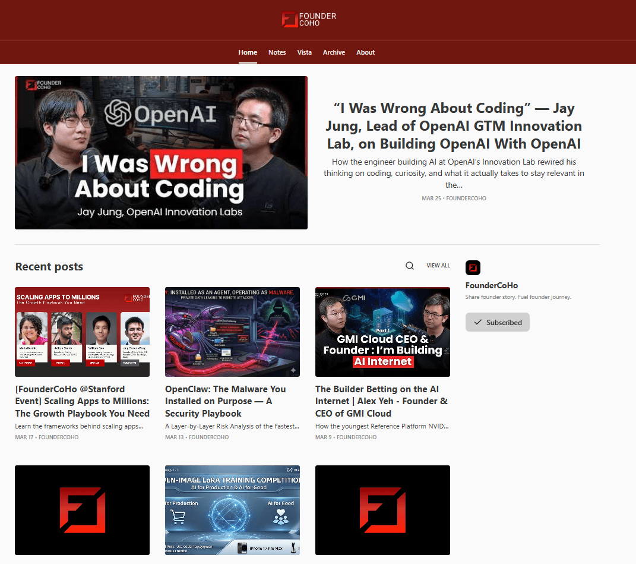Open the Scaling Apps to Millions thumbnail
This screenshot has height=564, width=636.
coord(83,332)
